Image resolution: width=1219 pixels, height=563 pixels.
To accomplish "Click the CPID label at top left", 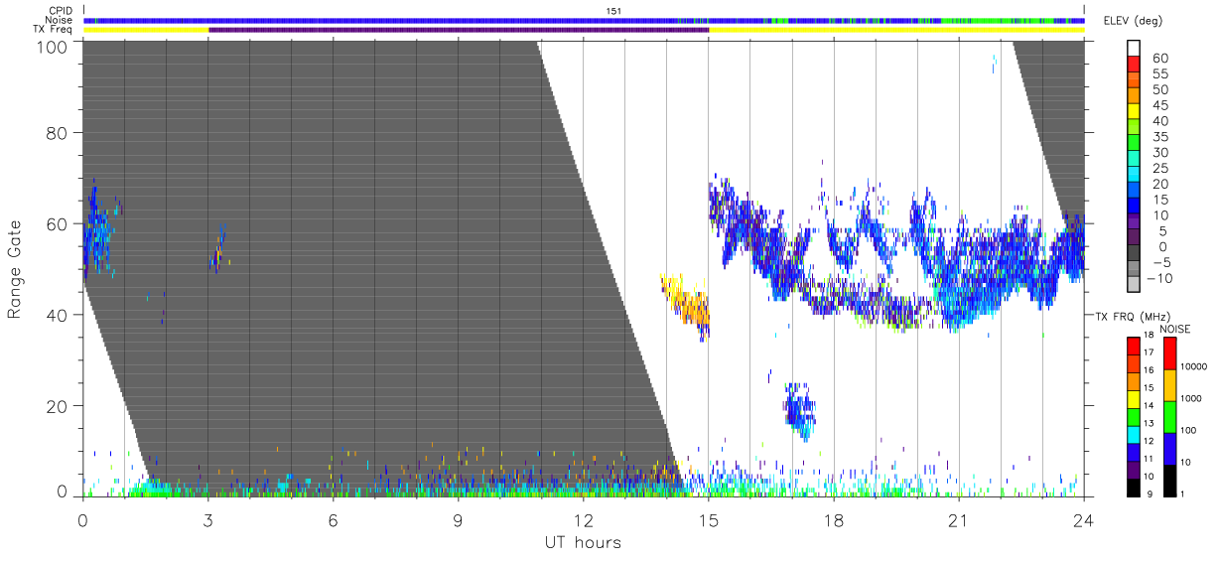I will point(63,11).
